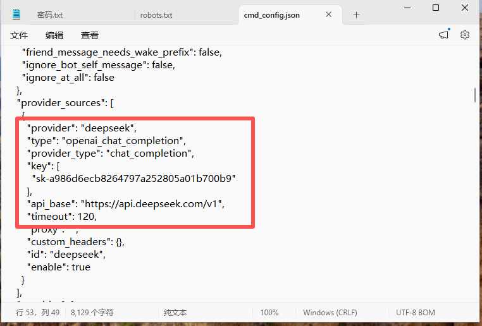482x326 pixels.
Task: Click the "provider": "deepseek" line
Action: [x=82, y=128]
